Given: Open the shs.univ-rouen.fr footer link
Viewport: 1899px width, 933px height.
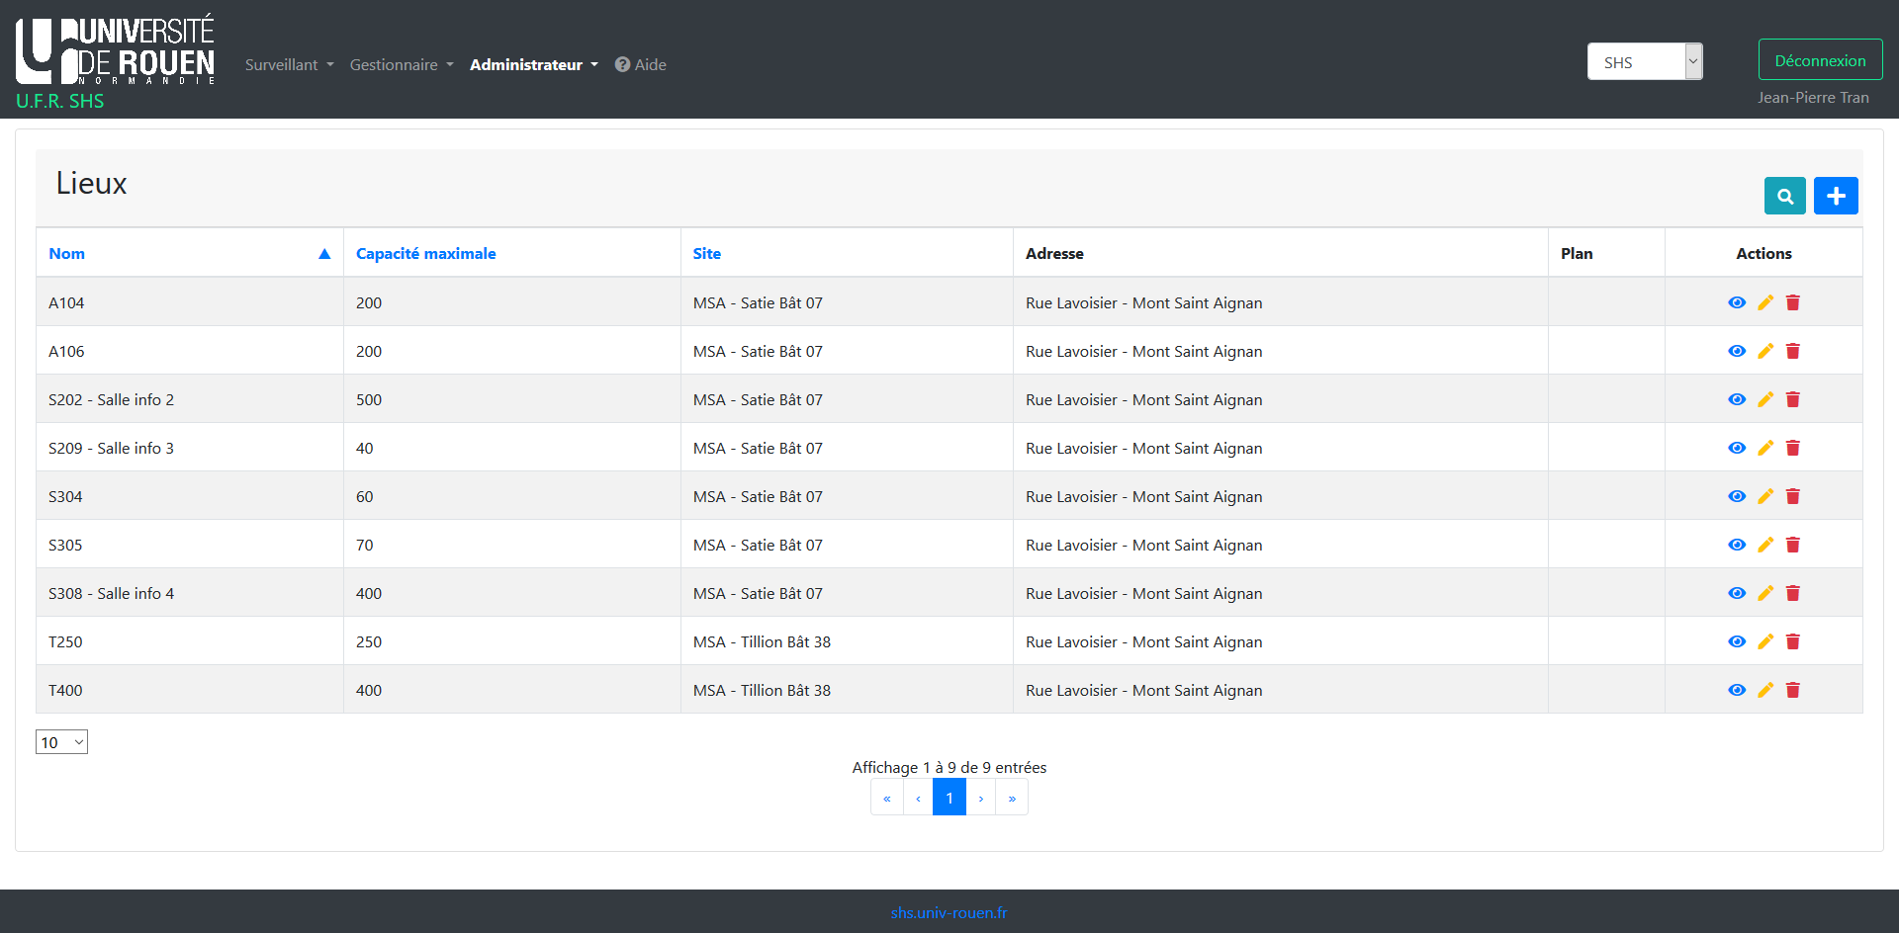Looking at the screenshot, I should (949, 912).
